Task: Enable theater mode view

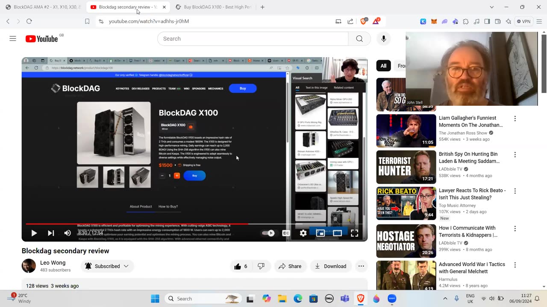Action: click(337, 233)
